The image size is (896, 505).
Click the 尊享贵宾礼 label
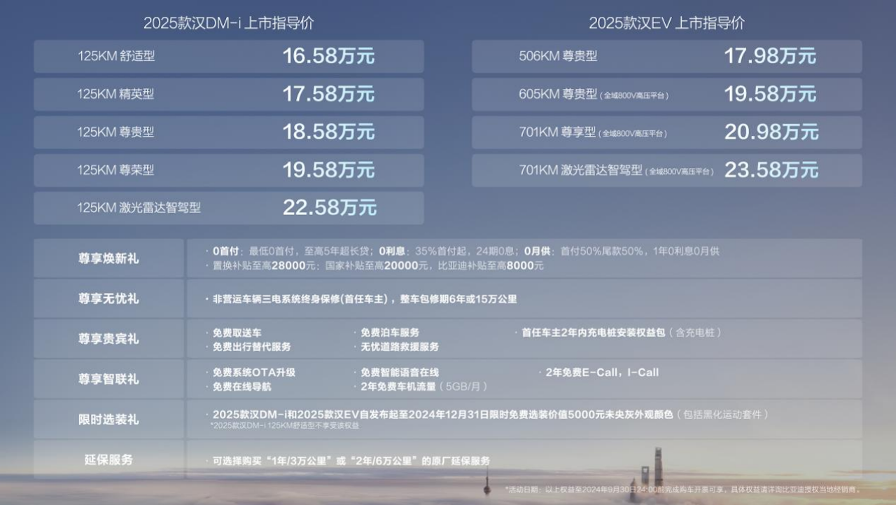click(108, 339)
